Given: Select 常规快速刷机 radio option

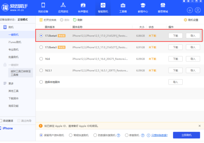Looking at the screenshot, I should click(71, 135).
